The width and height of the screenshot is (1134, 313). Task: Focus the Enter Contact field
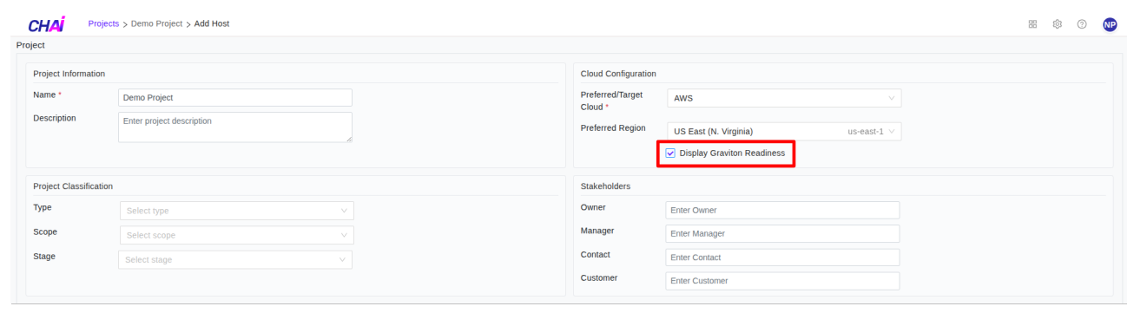pyautogui.click(x=782, y=258)
